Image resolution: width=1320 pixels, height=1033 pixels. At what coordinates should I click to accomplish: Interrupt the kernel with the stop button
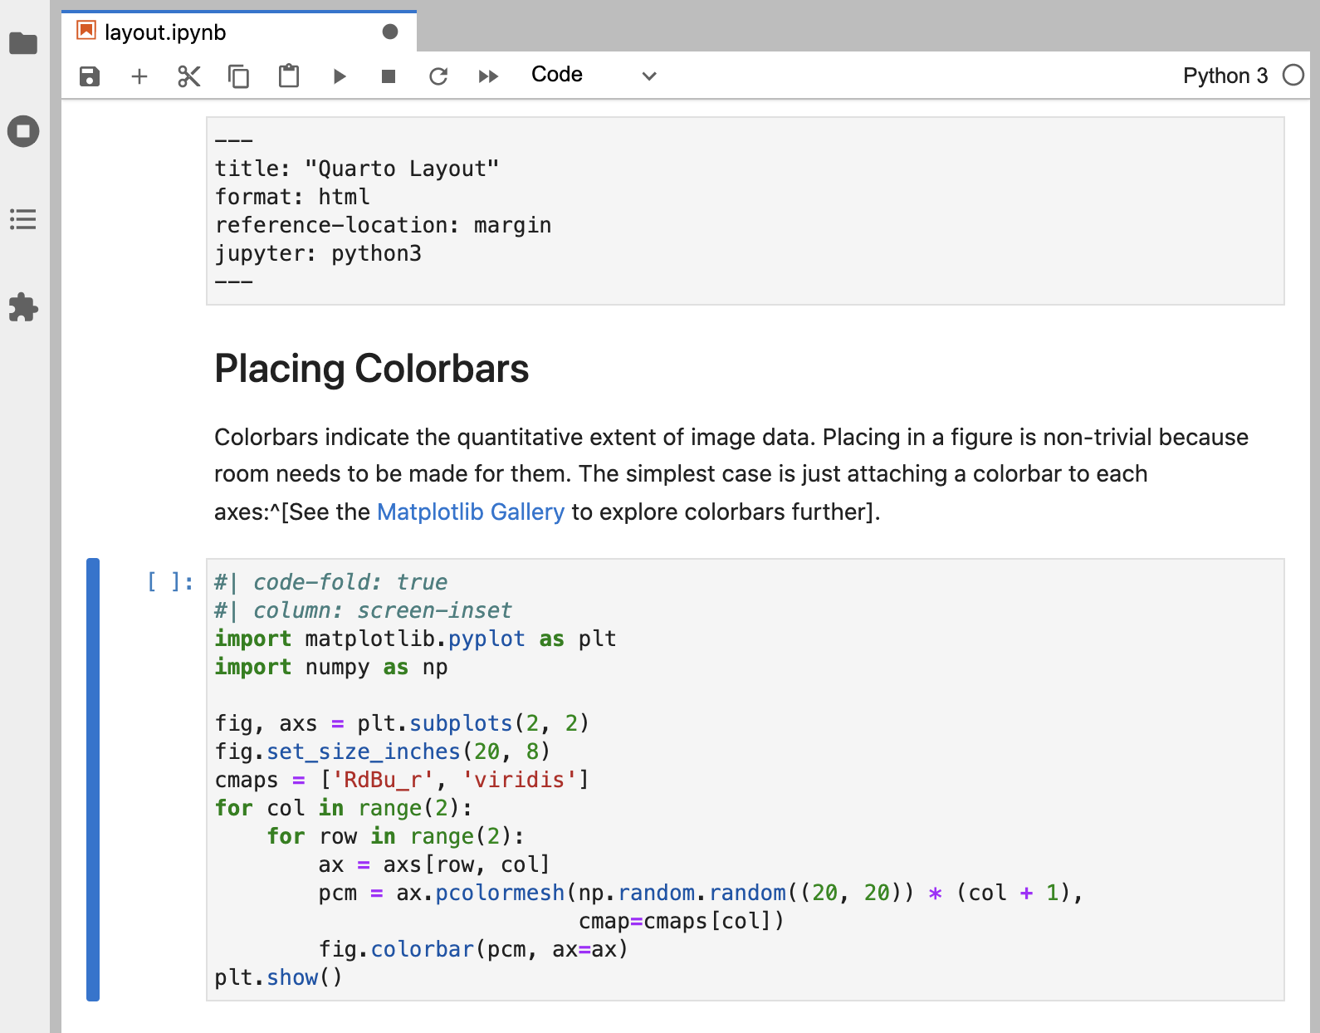(x=389, y=76)
